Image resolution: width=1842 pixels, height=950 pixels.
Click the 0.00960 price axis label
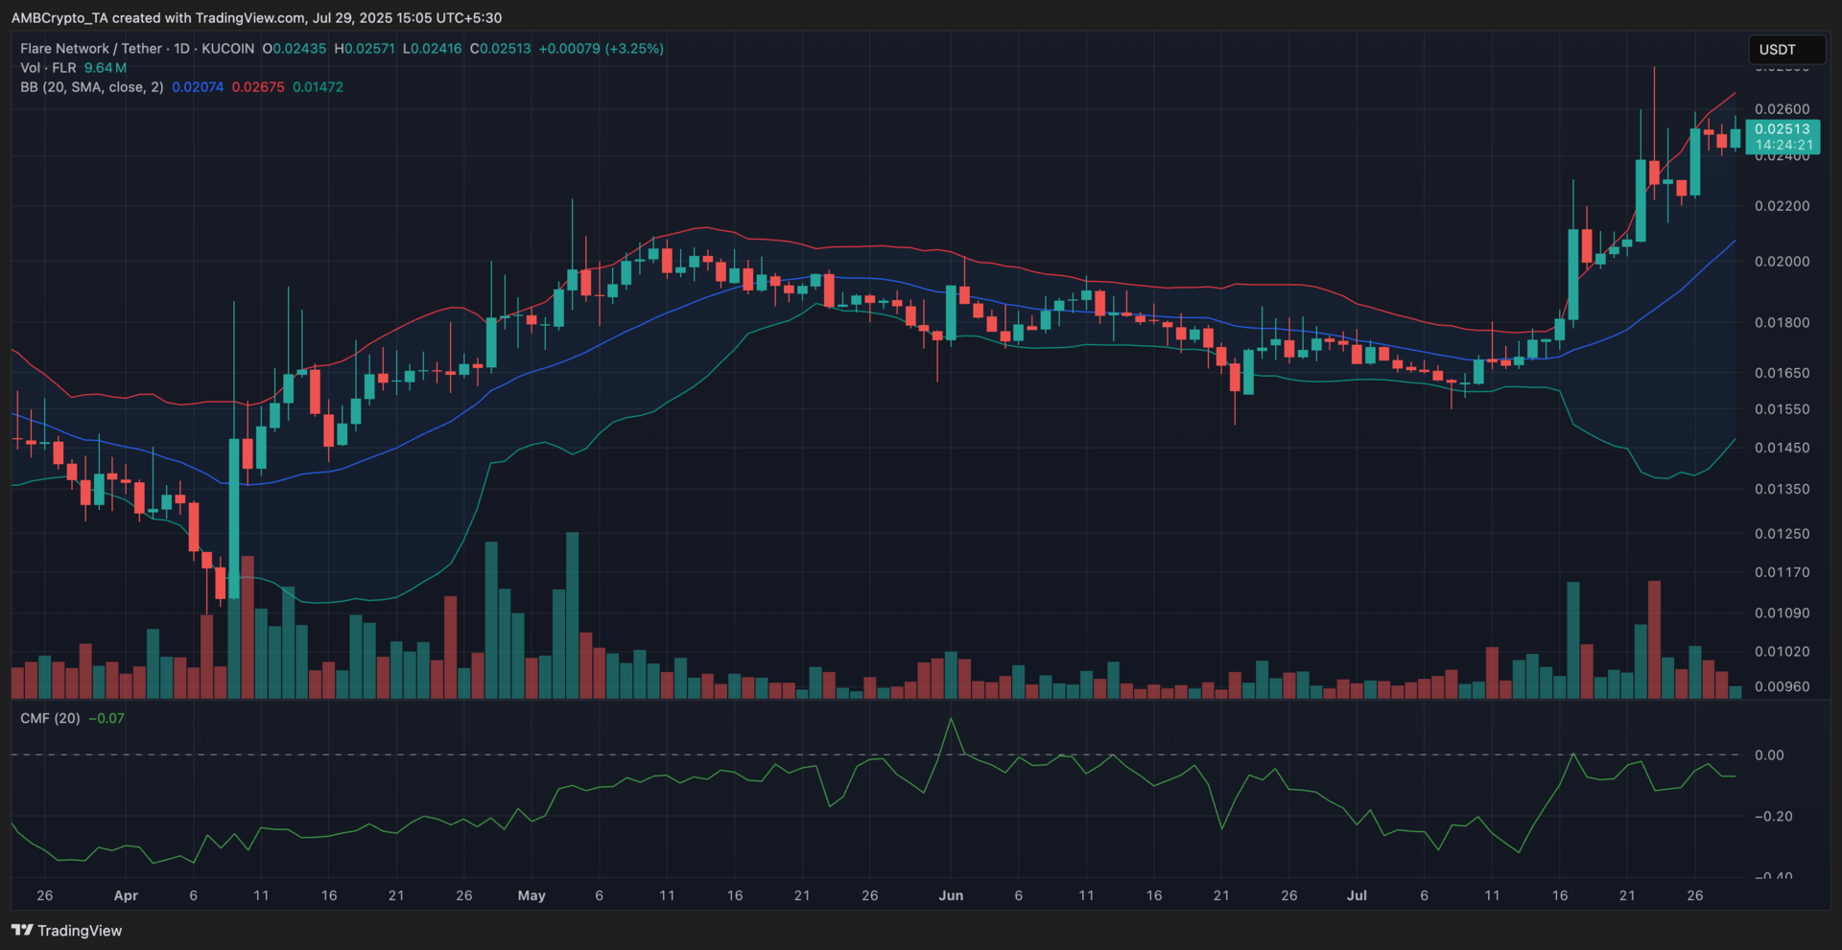1783,686
